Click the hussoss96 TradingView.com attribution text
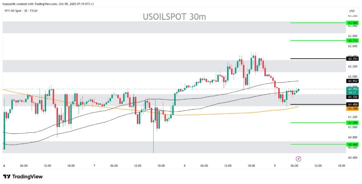This screenshot has height=184, width=362. pos(51,3)
